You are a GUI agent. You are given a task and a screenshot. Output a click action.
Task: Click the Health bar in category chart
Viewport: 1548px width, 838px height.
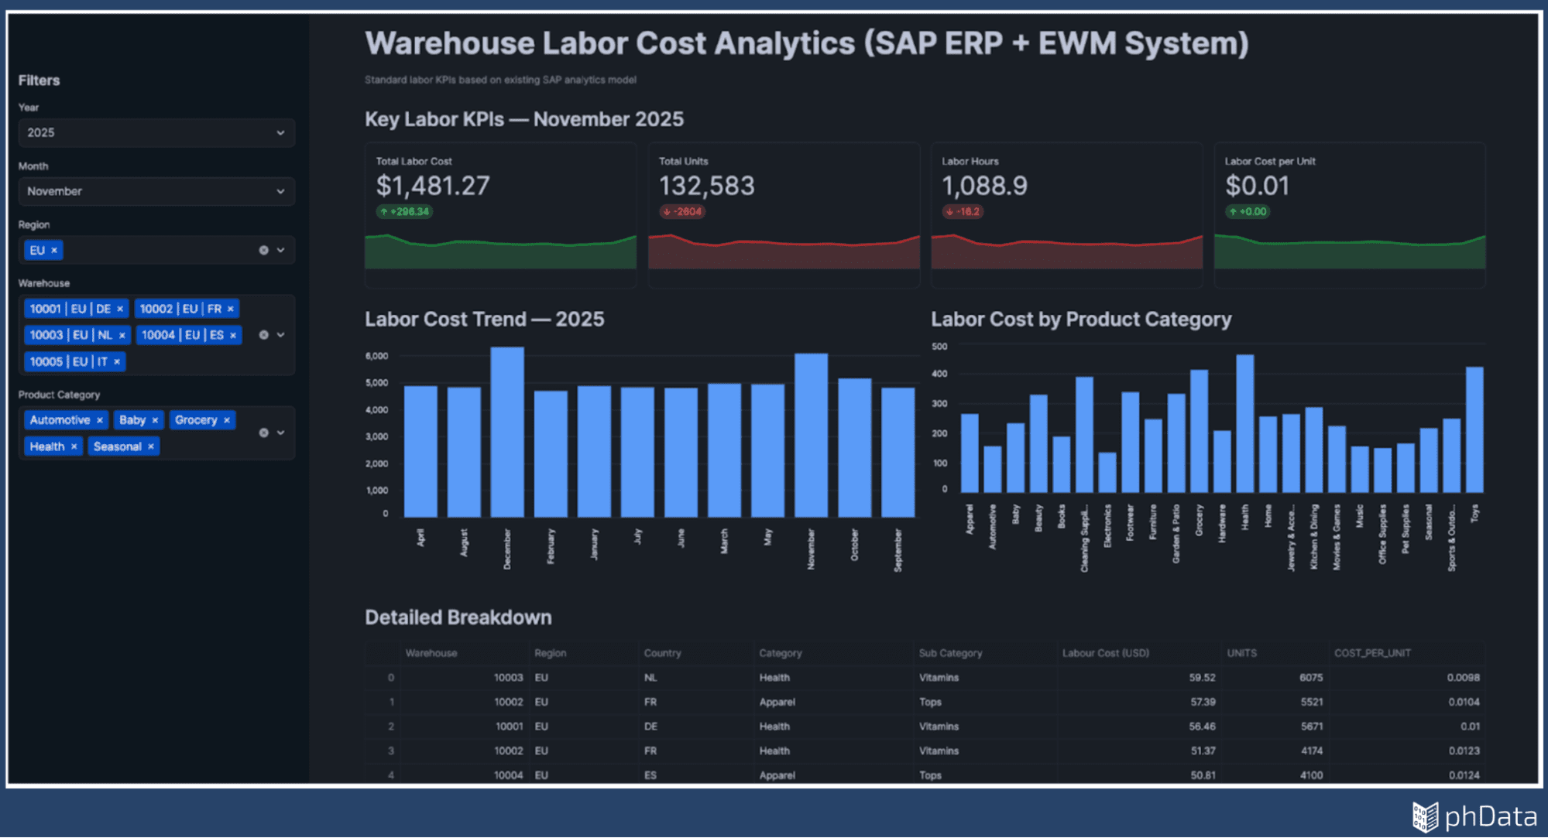point(1244,423)
